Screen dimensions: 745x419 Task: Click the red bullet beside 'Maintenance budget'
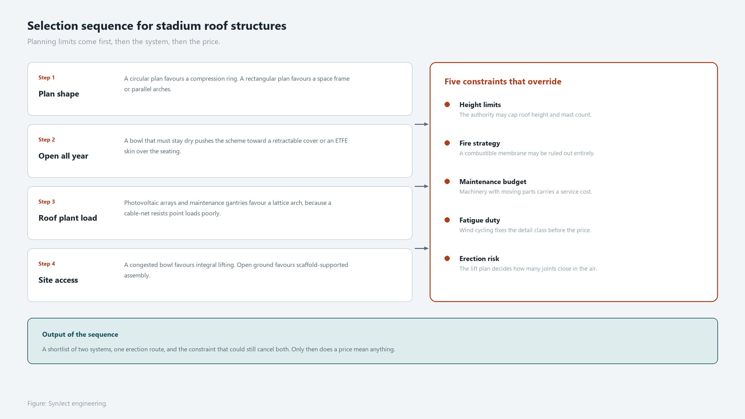(x=447, y=182)
